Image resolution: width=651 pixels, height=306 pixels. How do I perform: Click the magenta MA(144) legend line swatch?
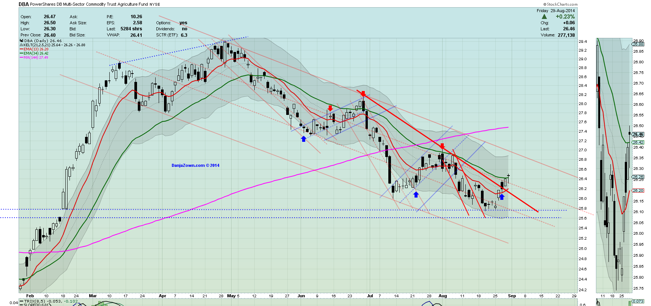click(x=21, y=58)
